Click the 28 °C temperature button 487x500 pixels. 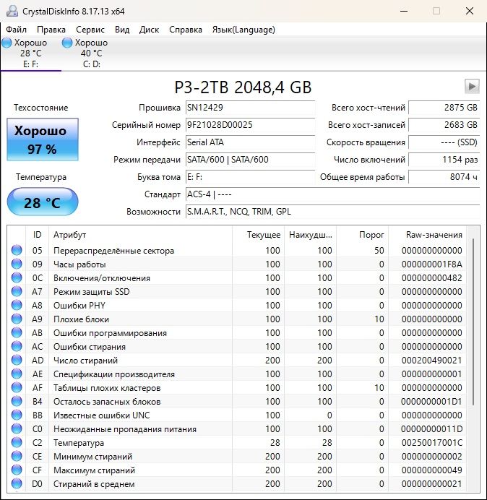pos(43,202)
